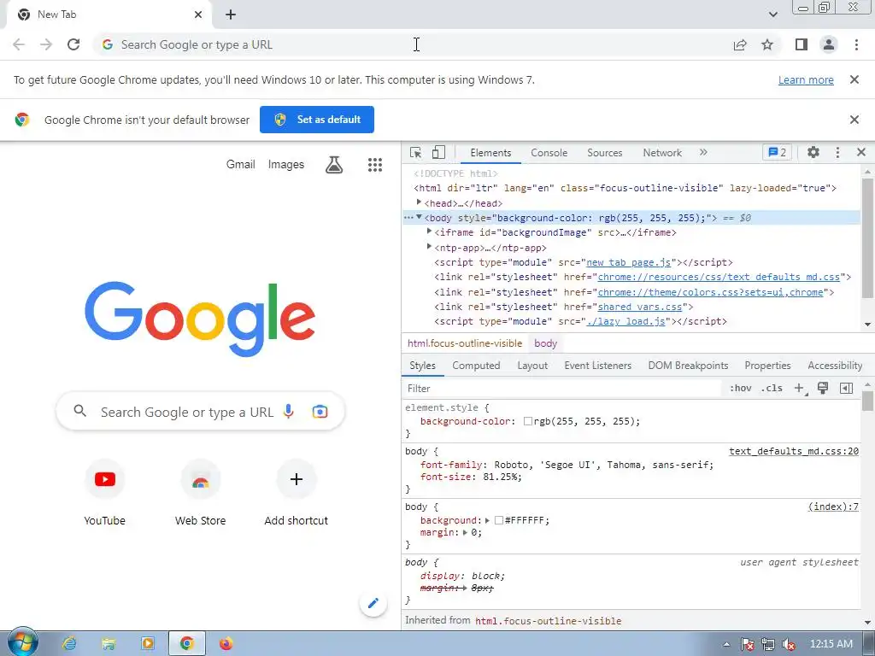Select body in the DOM breadcrumb
The height and width of the screenshot is (656, 875).
(x=545, y=343)
